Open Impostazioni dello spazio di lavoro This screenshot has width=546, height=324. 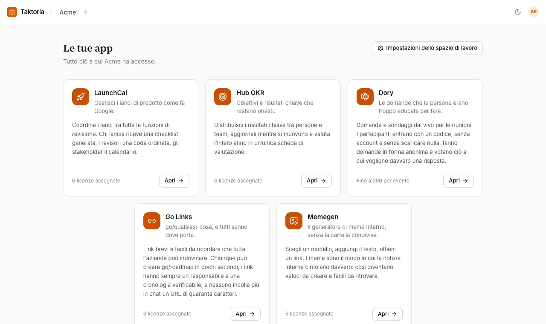point(427,48)
